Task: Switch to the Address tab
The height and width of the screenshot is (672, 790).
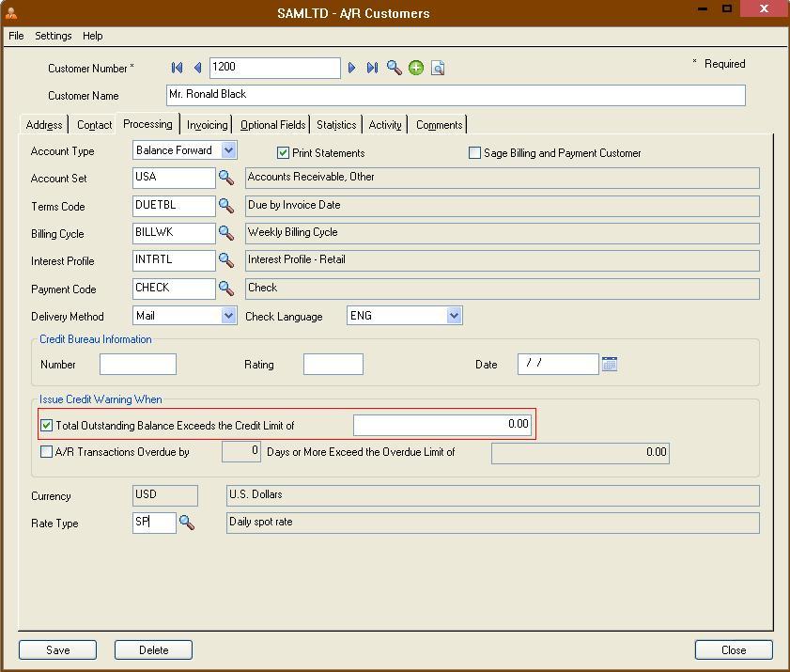Action: [x=44, y=125]
